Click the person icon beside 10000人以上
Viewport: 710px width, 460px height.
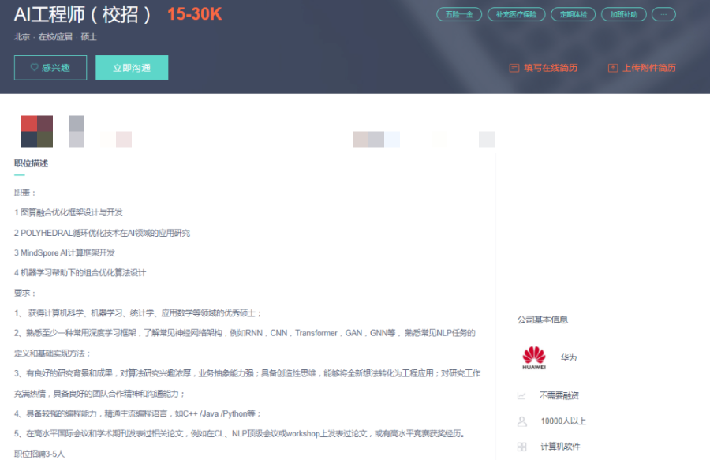point(521,421)
